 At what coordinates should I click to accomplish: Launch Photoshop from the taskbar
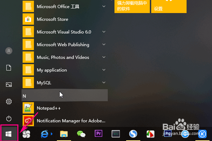[167, 134]
